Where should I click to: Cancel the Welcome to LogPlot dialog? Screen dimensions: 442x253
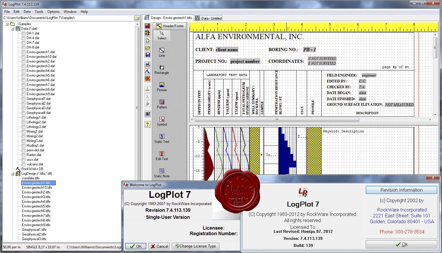[159, 246]
